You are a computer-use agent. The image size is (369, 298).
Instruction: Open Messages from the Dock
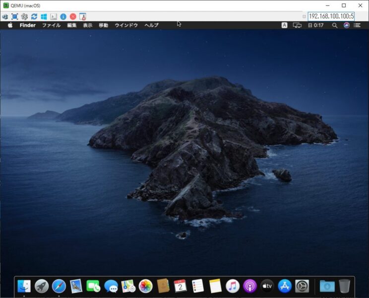pos(111,286)
